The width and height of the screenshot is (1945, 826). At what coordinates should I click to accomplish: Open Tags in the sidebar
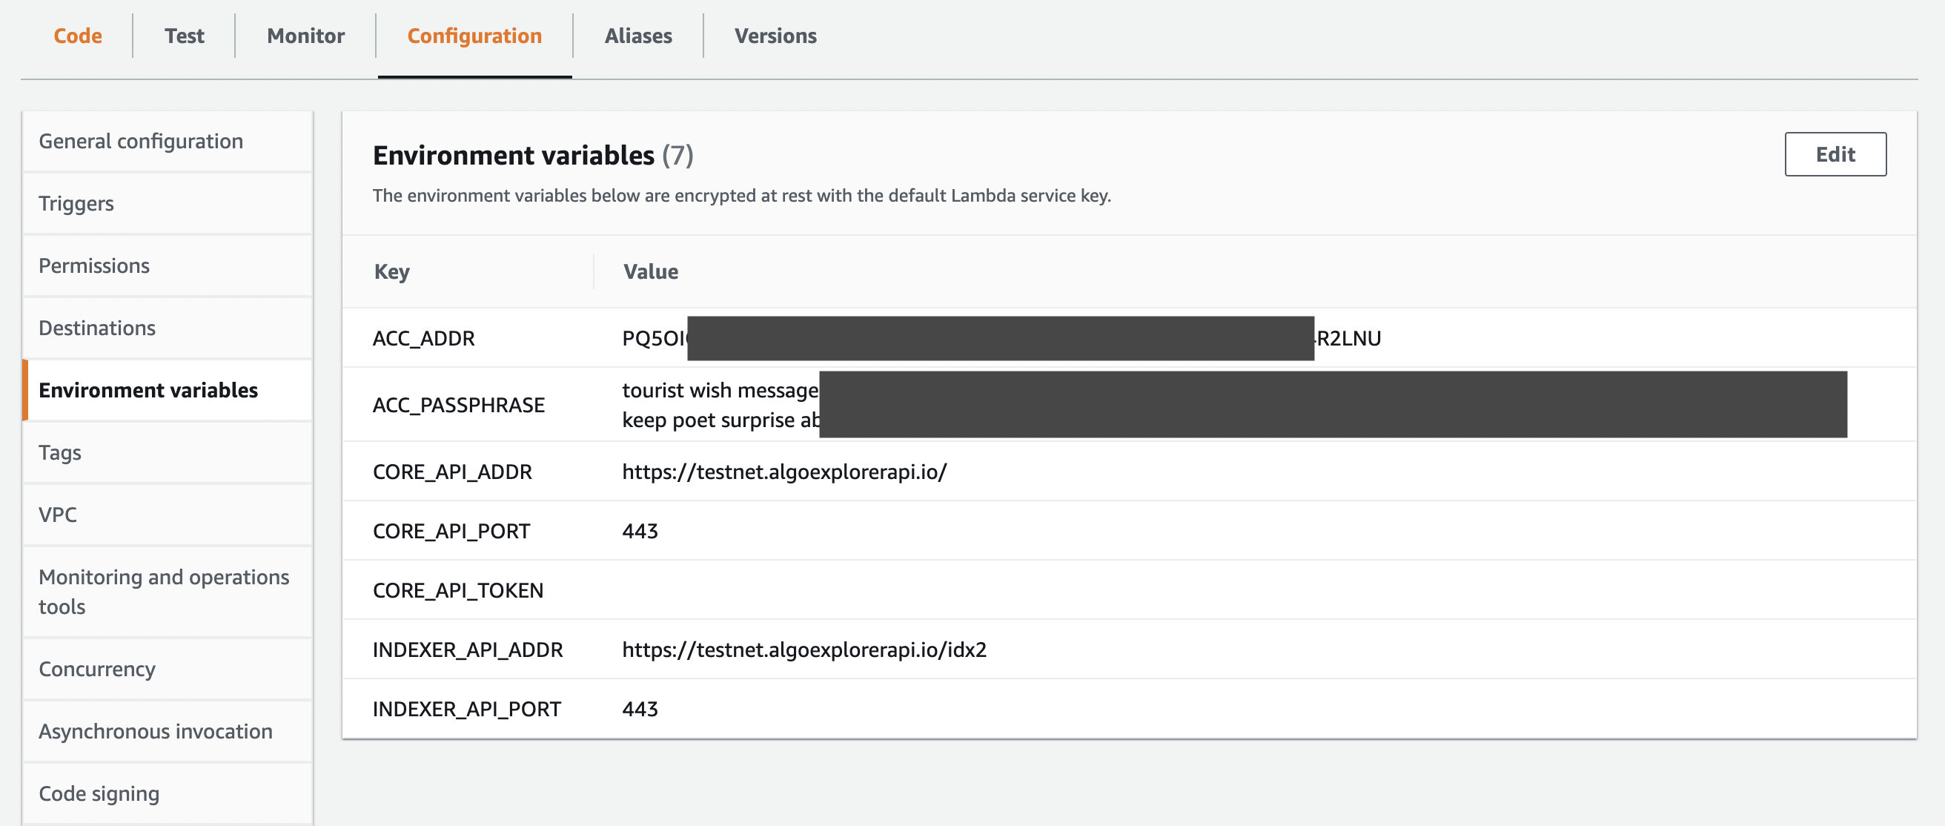59,452
